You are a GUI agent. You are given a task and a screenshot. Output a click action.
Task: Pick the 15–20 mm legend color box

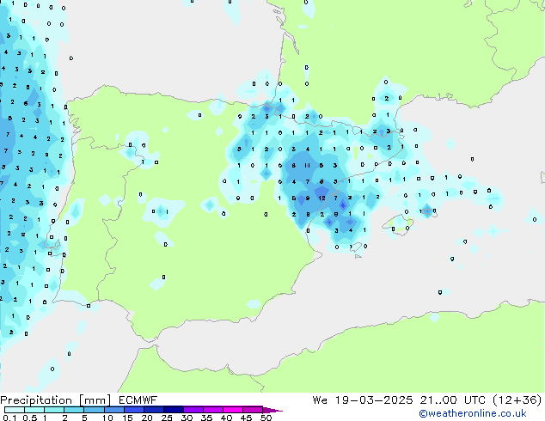133,410
